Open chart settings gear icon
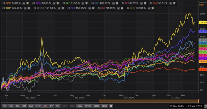Viewport: 207px width, 109px height. [x=111, y=106]
